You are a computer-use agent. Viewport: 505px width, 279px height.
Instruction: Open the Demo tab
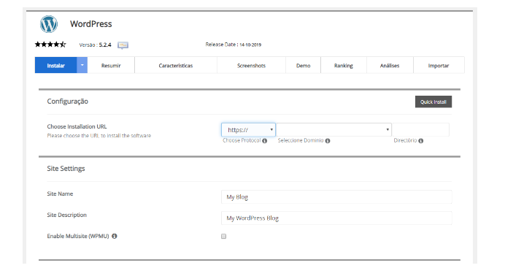(304, 66)
